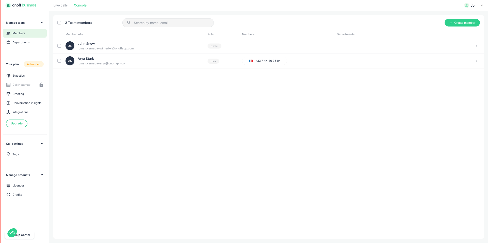Click email roman.vernada+arya@onoffapp.com

click(102, 63)
